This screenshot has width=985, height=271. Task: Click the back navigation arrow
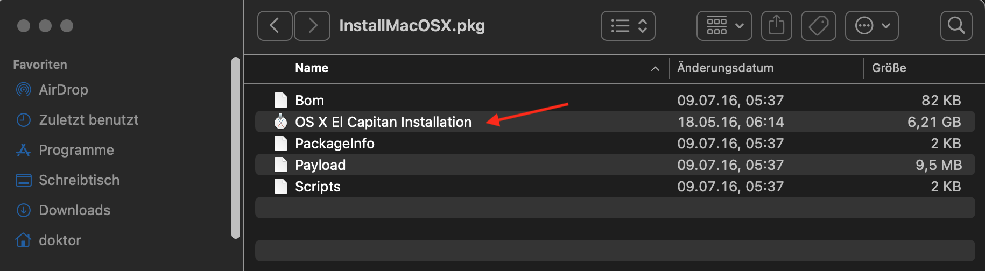[275, 26]
